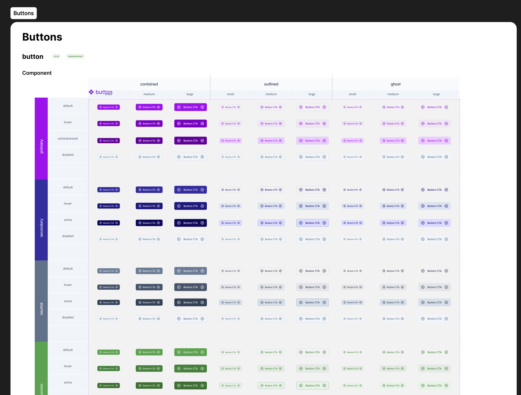Click the "large" size header under ghost

[x=436, y=94]
